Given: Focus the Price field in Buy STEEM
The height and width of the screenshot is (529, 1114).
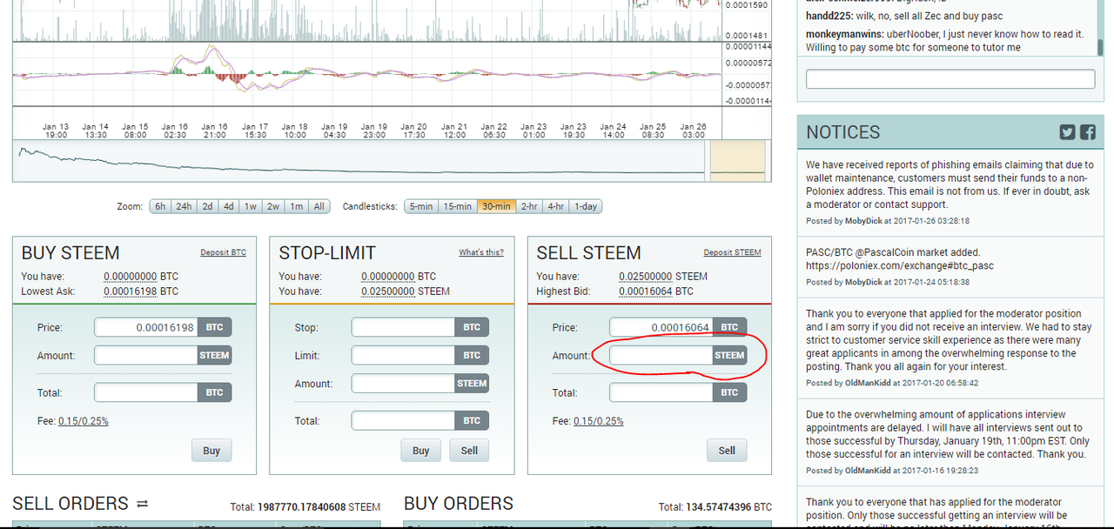Looking at the screenshot, I should (x=146, y=327).
